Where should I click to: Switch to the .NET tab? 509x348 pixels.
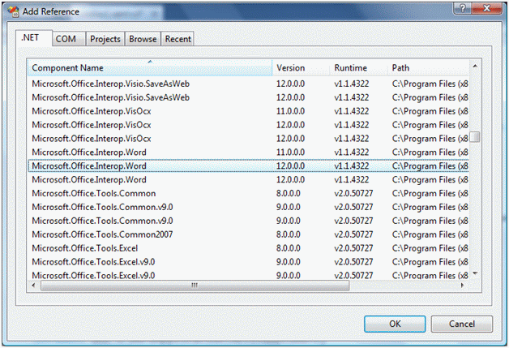point(33,38)
